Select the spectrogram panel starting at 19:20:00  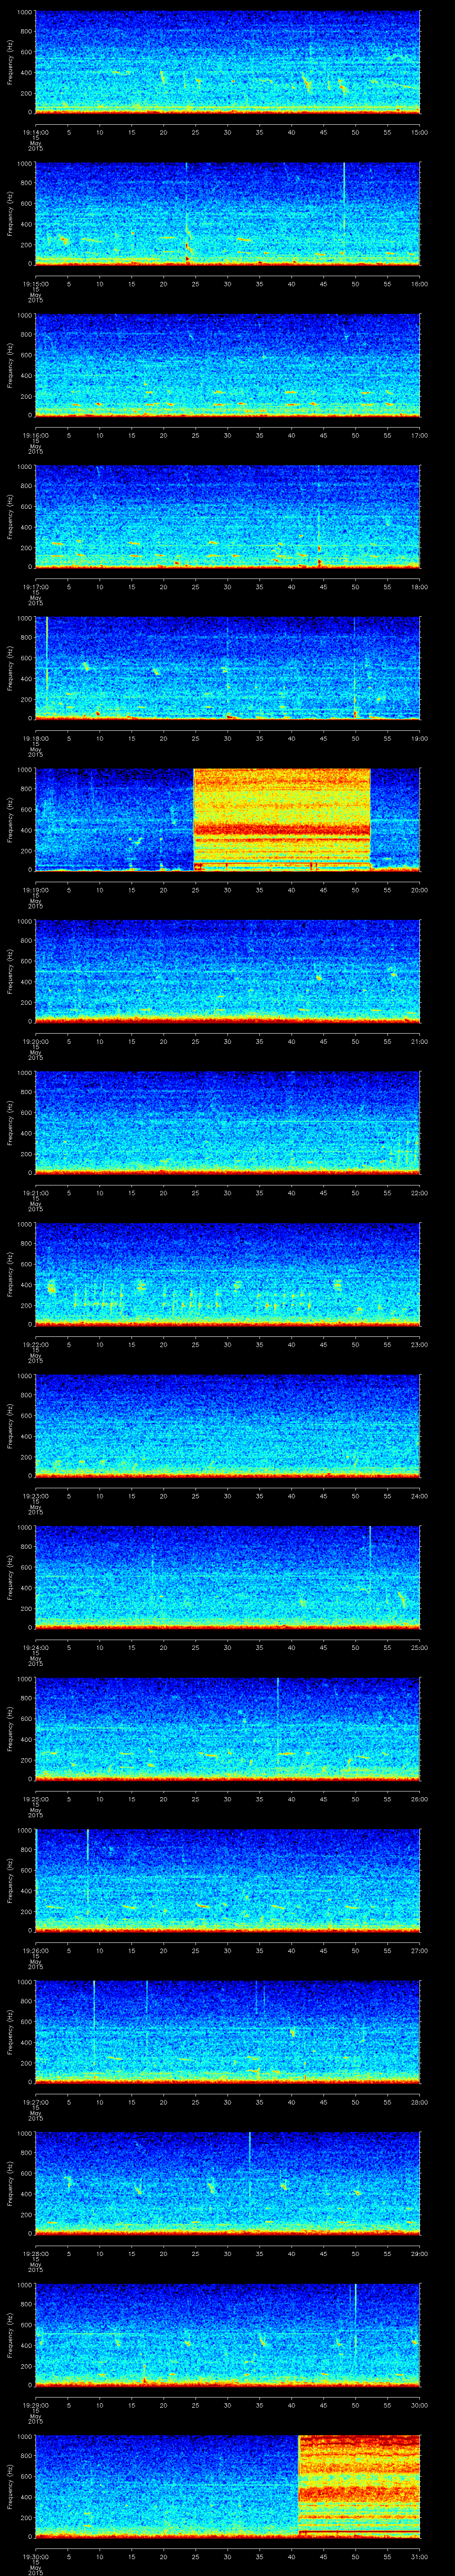point(228,971)
